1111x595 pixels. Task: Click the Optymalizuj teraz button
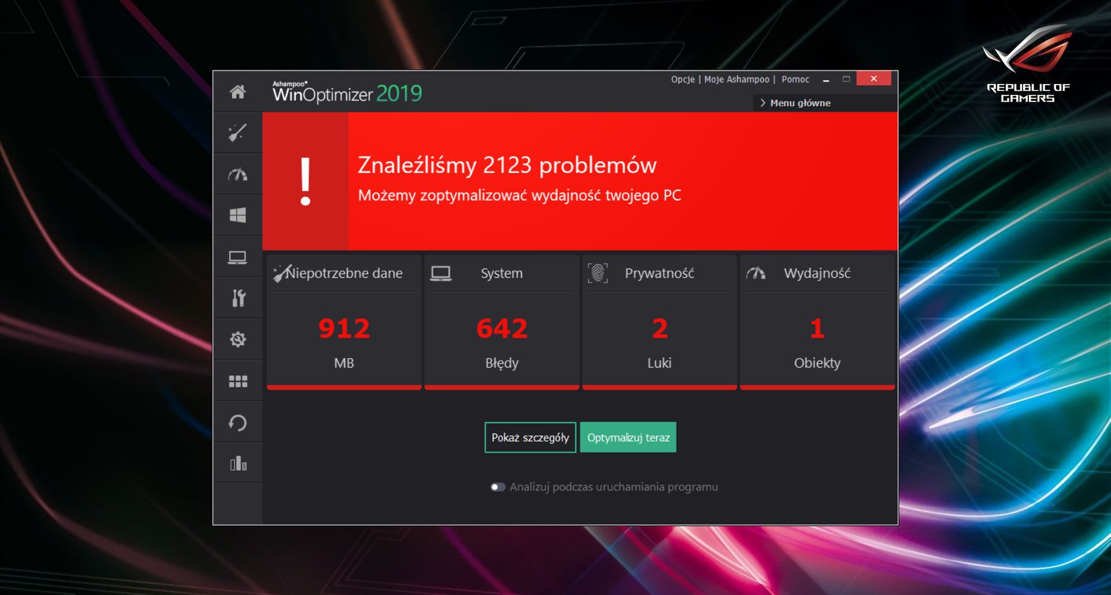[628, 437]
